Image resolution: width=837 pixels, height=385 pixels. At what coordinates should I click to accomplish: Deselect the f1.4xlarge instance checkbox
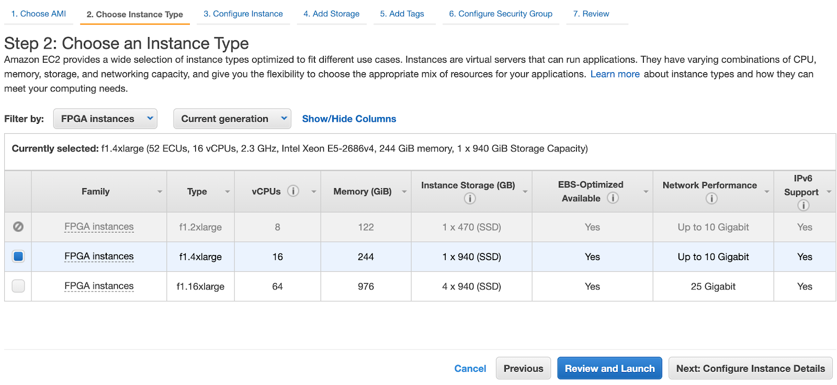18,256
